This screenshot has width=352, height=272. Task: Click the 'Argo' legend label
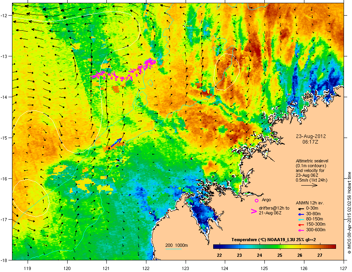point(266,200)
